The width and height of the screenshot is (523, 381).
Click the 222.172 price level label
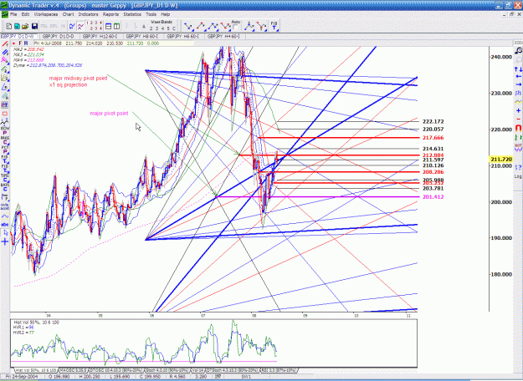tap(433, 121)
